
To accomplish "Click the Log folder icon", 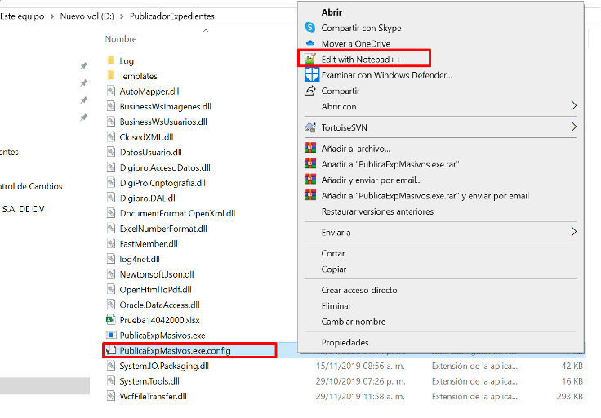I will click(x=112, y=60).
